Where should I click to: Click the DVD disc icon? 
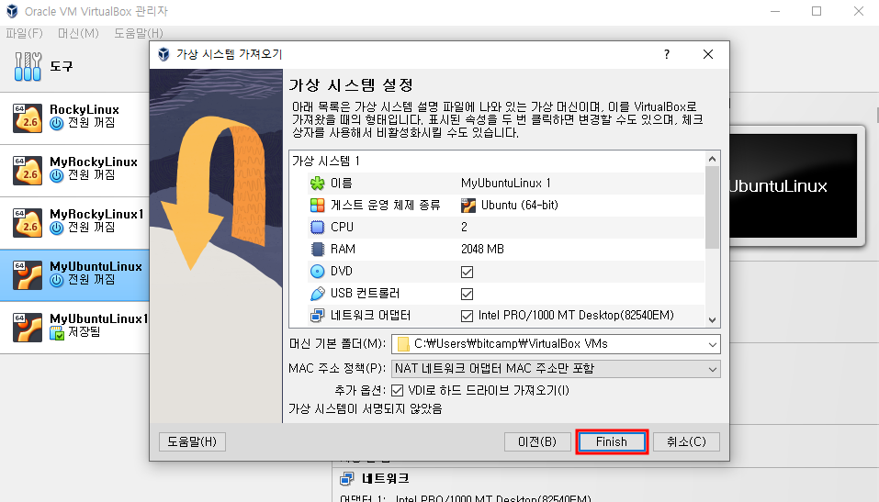tap(317, 271)
